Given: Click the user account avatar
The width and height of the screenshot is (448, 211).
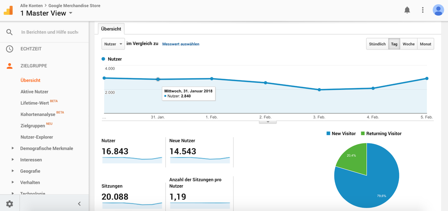Looking at the screenshot, I should click(x=438, y=10).
